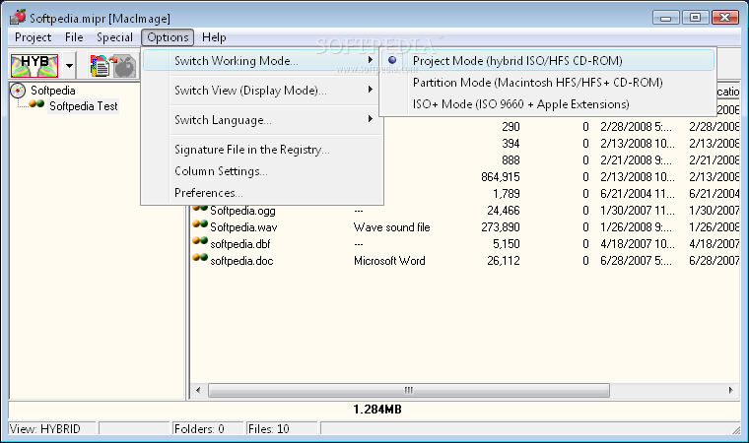
Task: Click the softpedia.dbf file icon
Action: pos(200,241)
